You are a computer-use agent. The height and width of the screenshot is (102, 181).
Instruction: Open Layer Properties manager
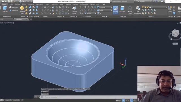(x=137, y=10)
